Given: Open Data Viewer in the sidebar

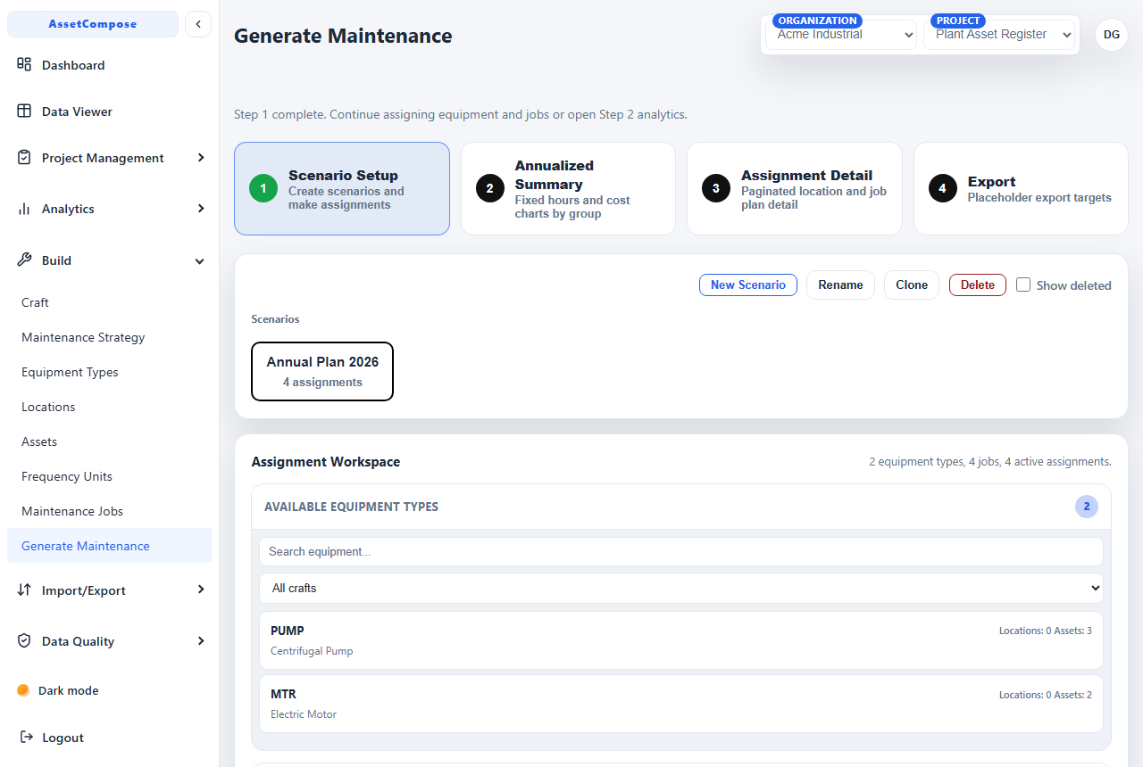Looking at the screenshot, I should coord(77,111).
